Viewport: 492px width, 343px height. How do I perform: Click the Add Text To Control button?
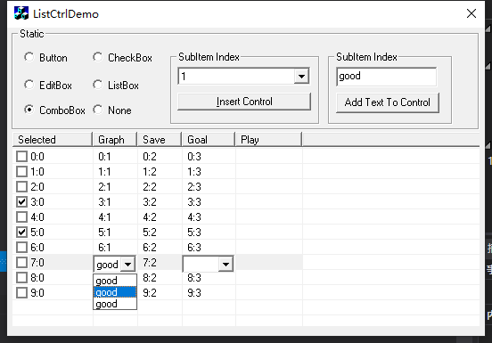coord(388,102)
